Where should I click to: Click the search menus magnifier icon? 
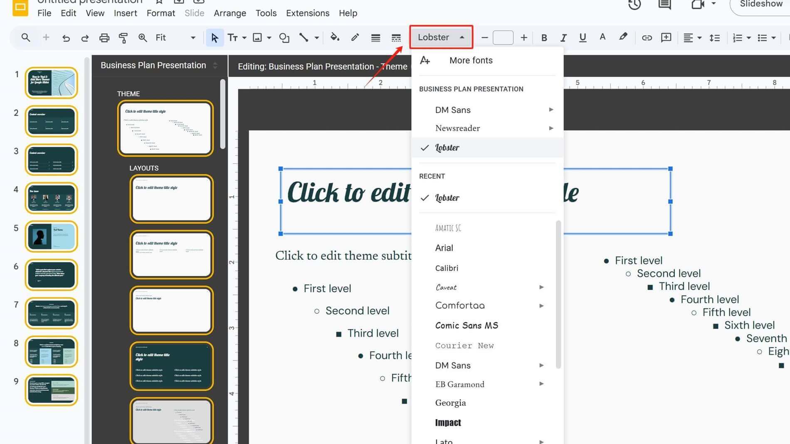[25, 37]
